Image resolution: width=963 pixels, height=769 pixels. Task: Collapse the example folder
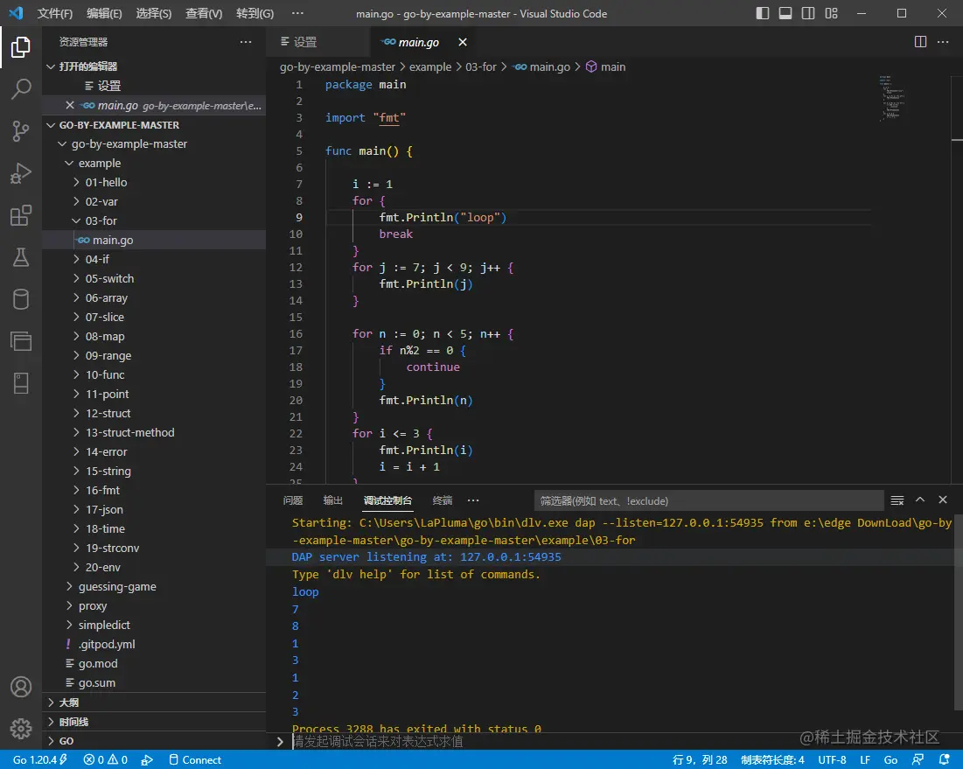(x=69, y=163)
